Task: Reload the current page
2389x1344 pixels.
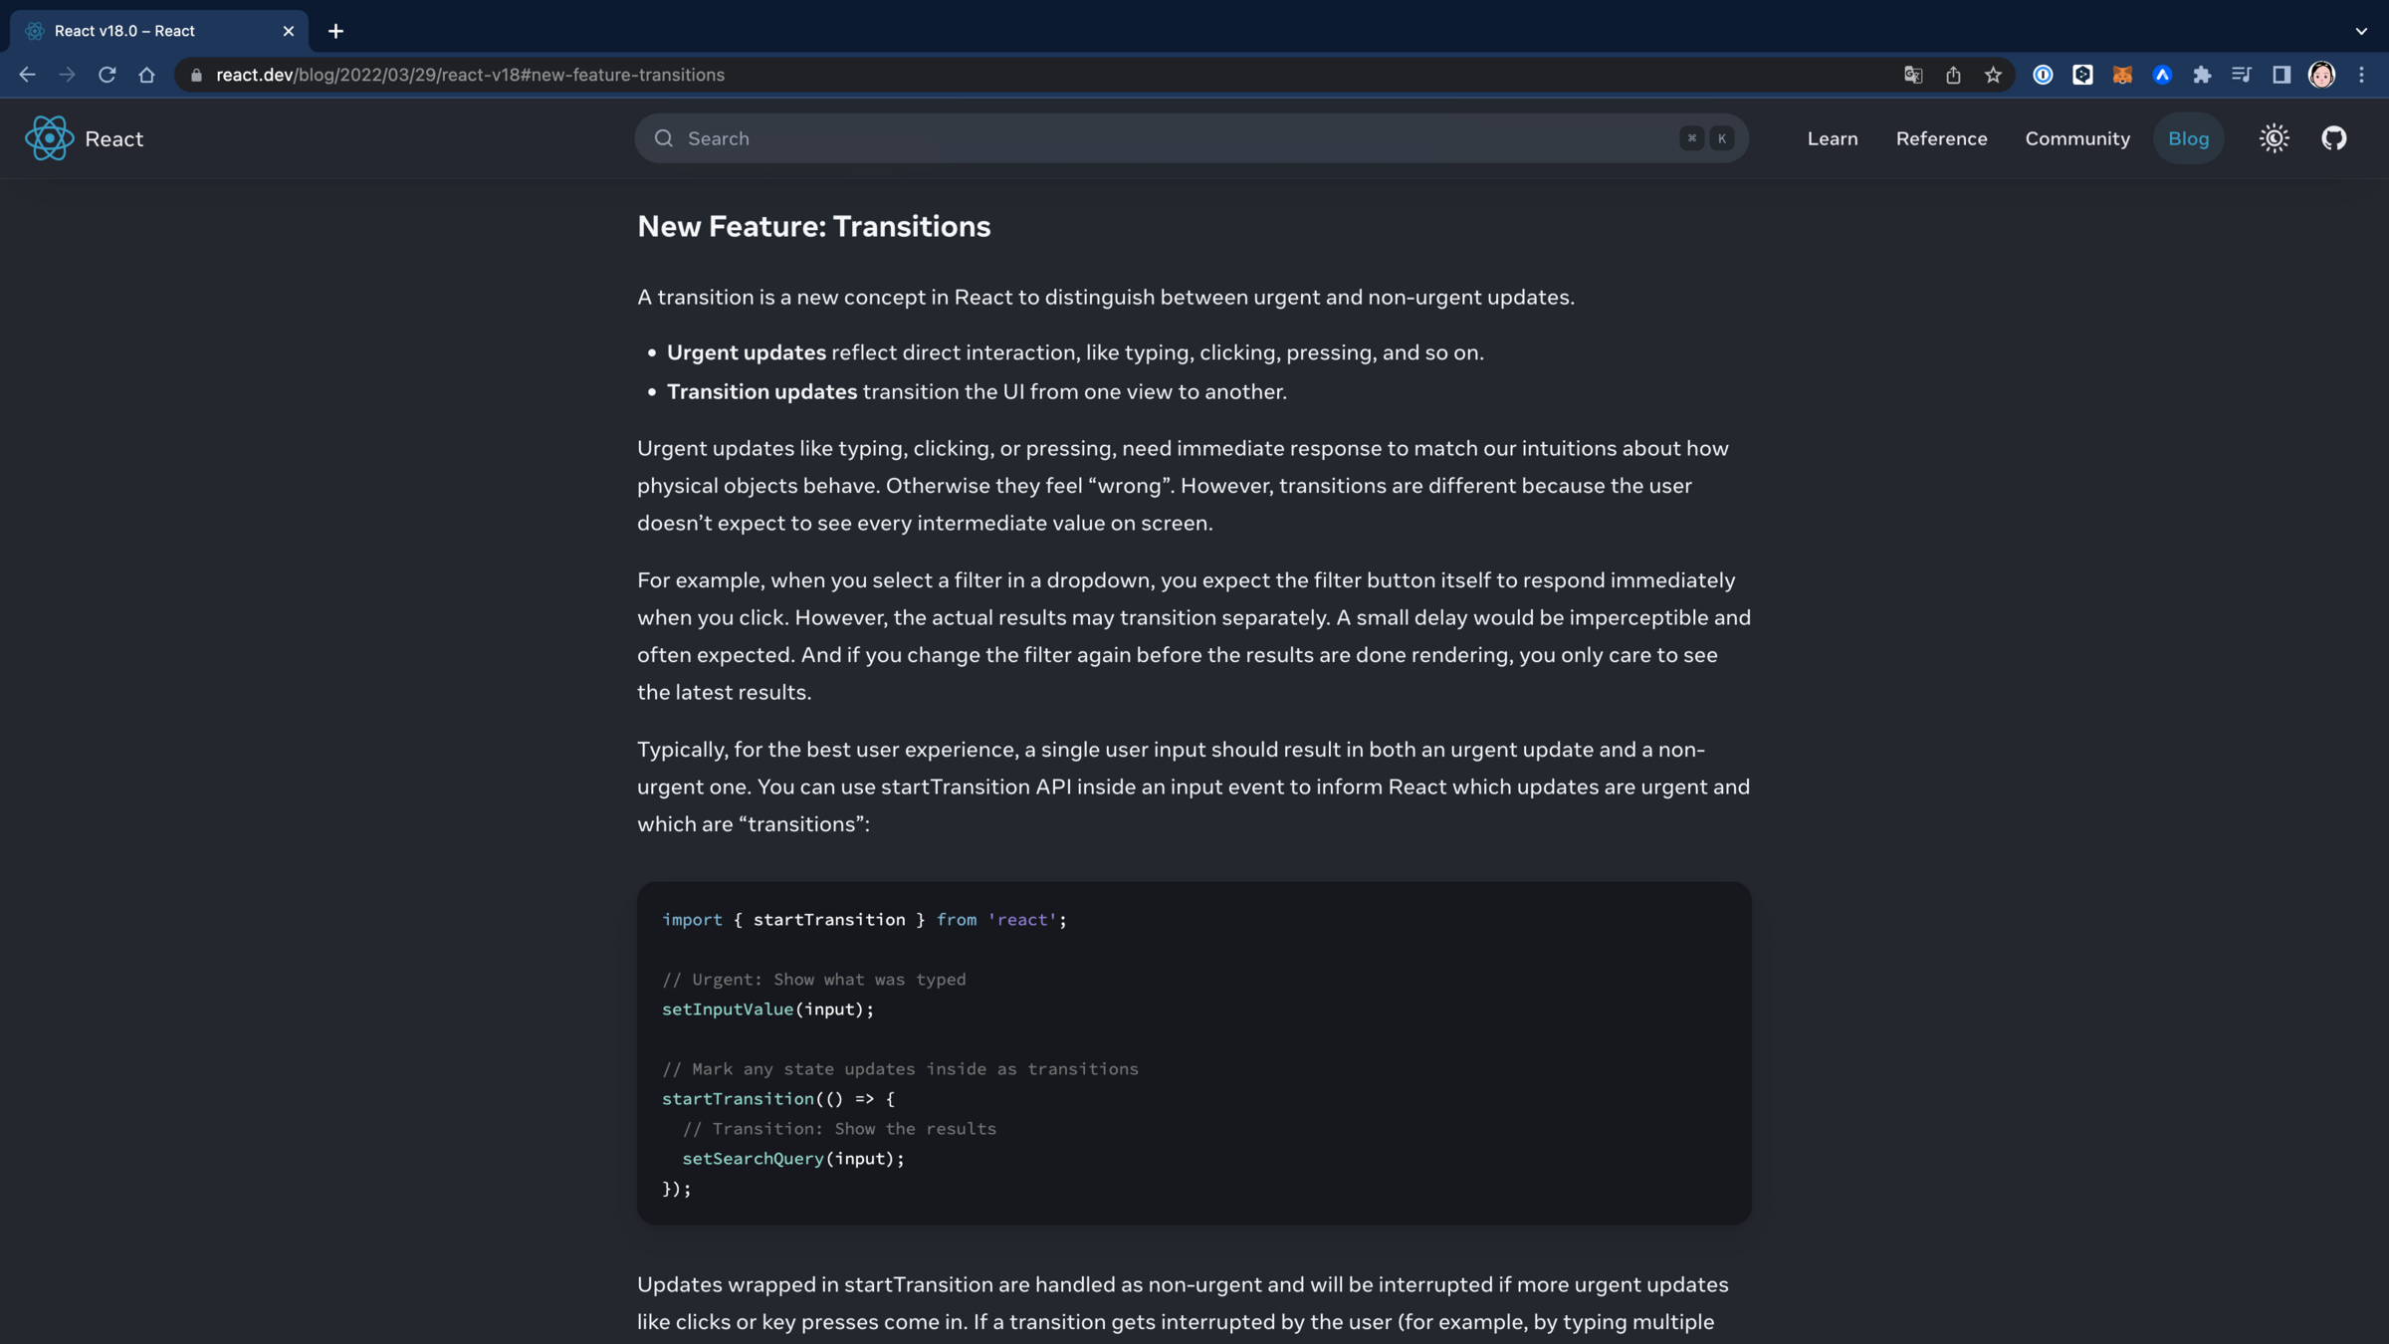Action: point(108,75)
